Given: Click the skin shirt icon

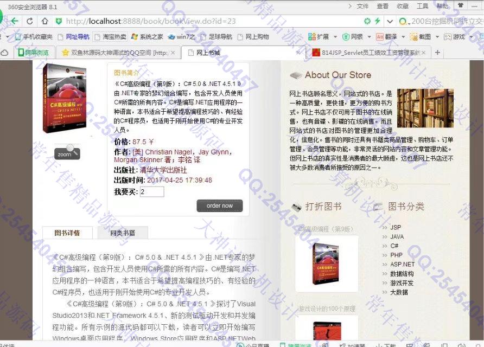Looking at the screenshot, I should [461, 5].
